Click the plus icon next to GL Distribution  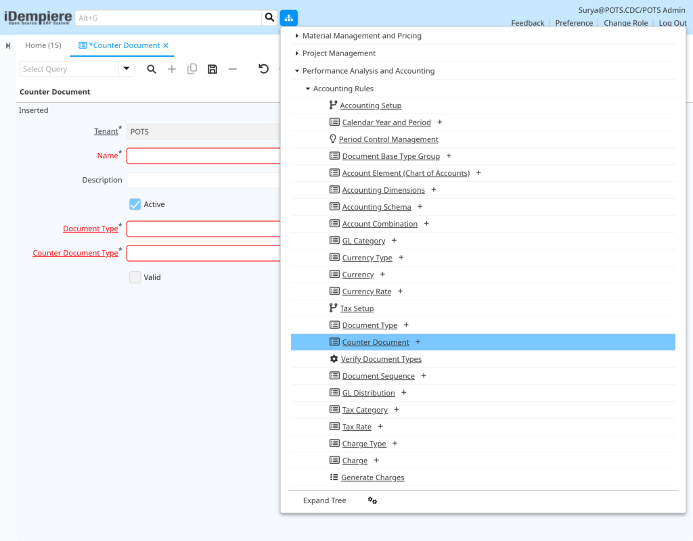[x=403, y=393]
